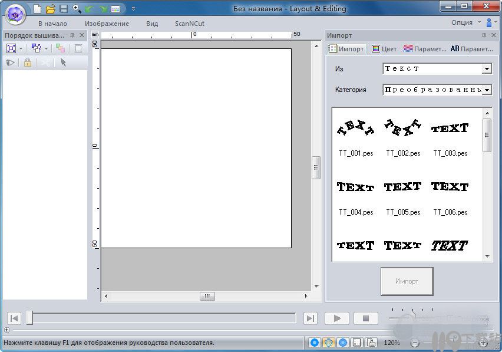Open the В начало tab

pyautogui.click(x=52, y=24)
